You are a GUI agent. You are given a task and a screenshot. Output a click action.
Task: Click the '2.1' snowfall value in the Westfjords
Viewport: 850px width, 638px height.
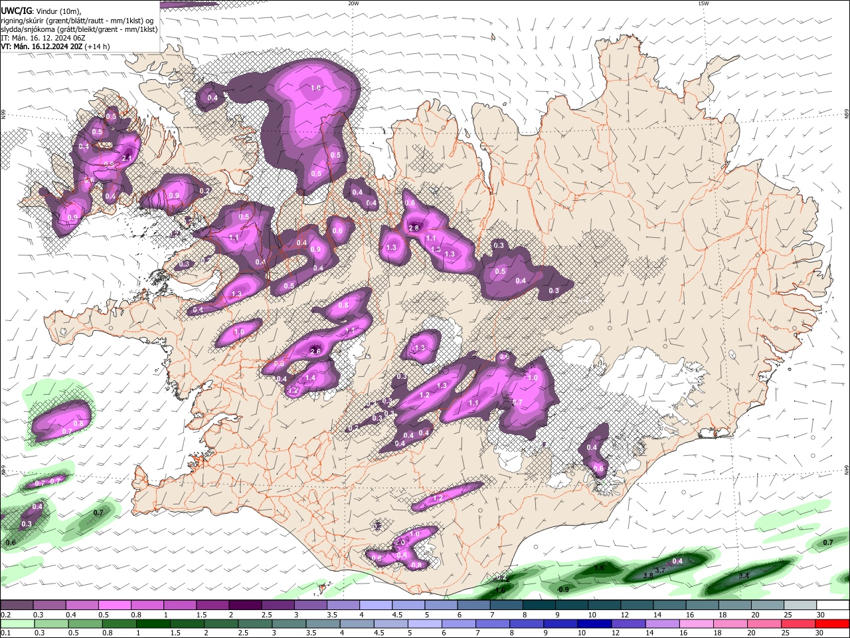click(x=127, y=158)
